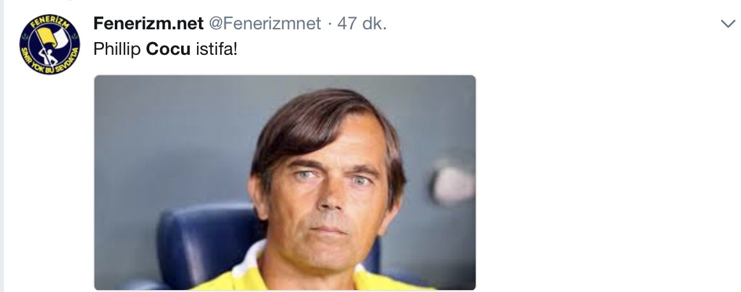Image resolution: width=741 pixels, height=292 pixels.
Task: Open the attached tweet photo
Action: 285,182
